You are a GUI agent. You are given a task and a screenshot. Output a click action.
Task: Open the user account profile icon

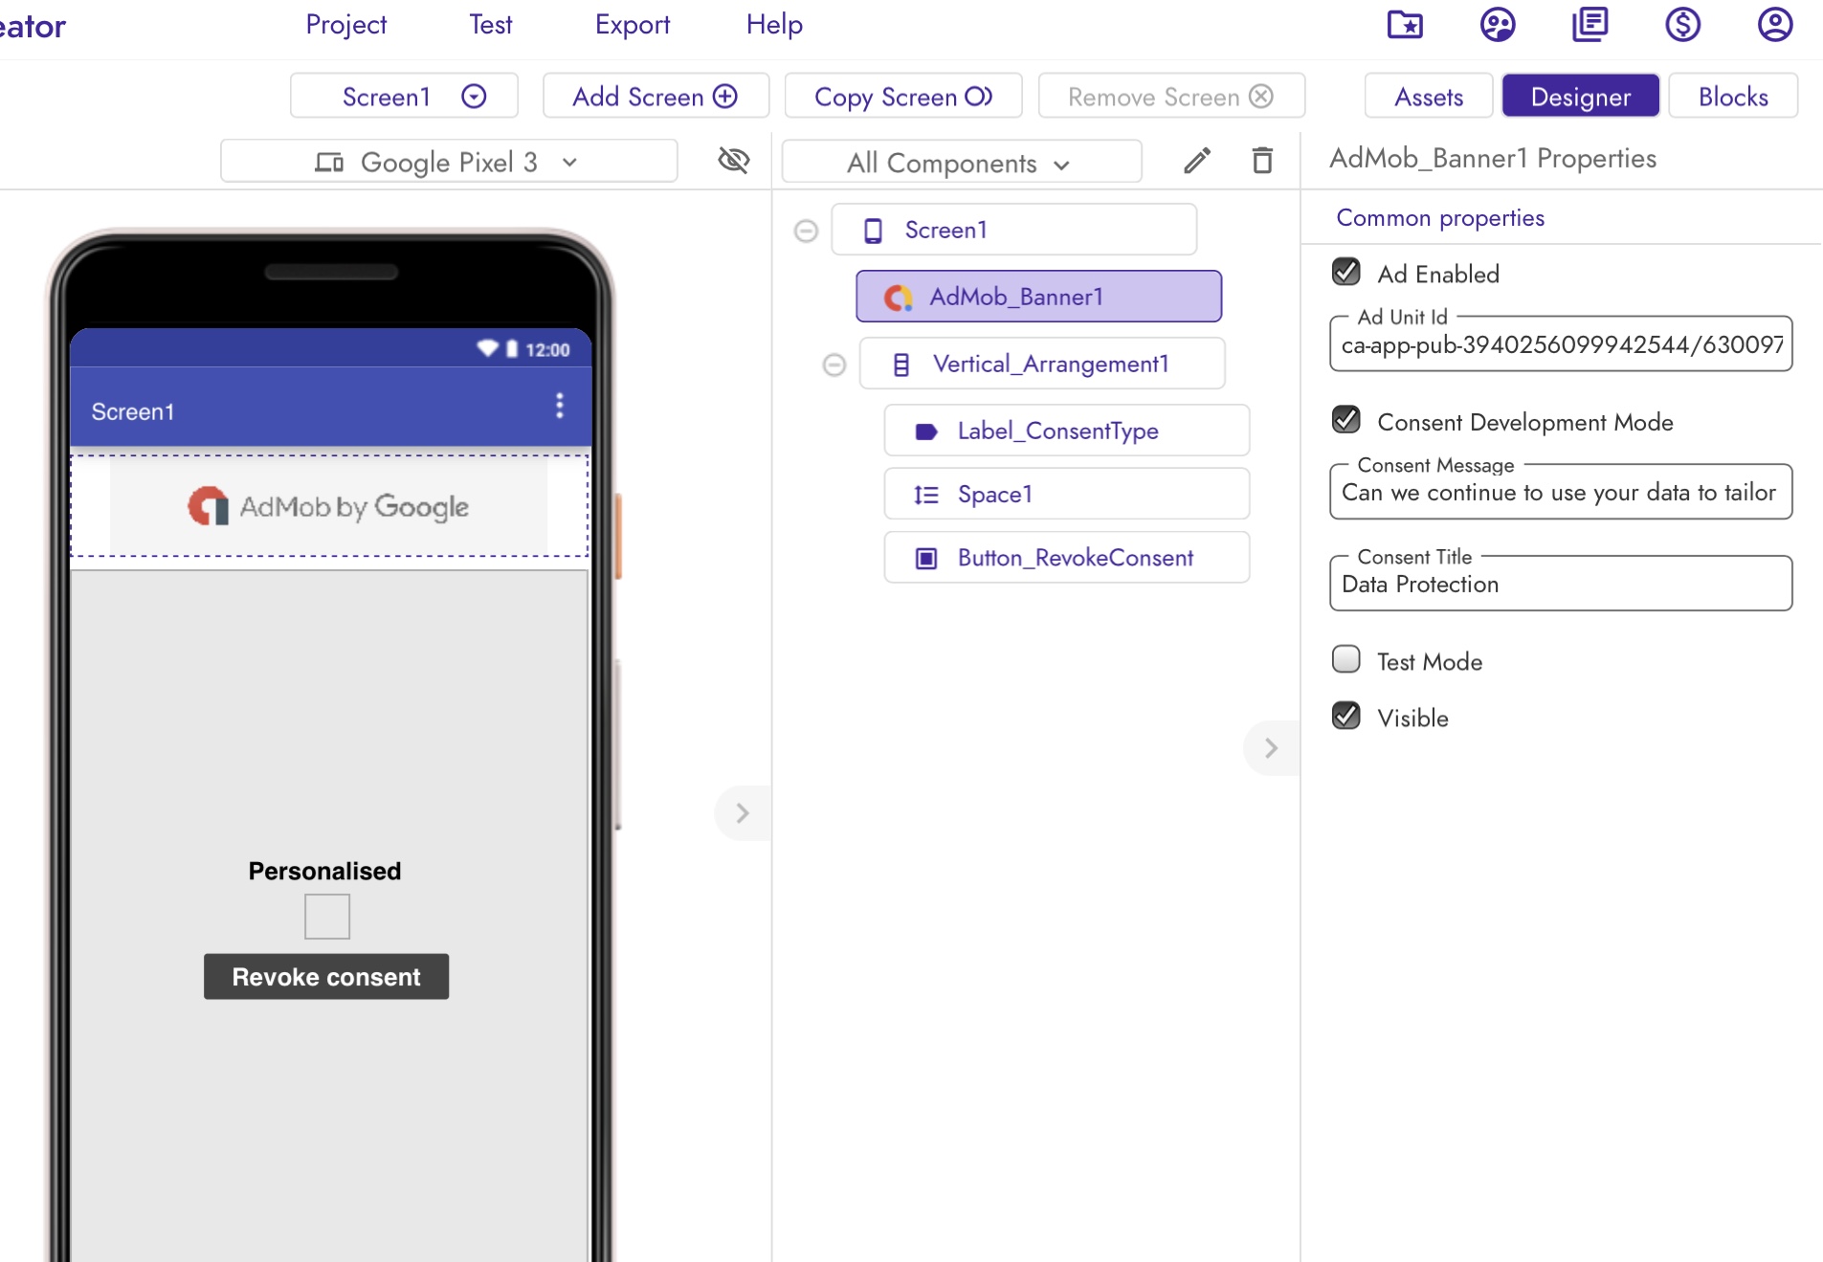1774,25
